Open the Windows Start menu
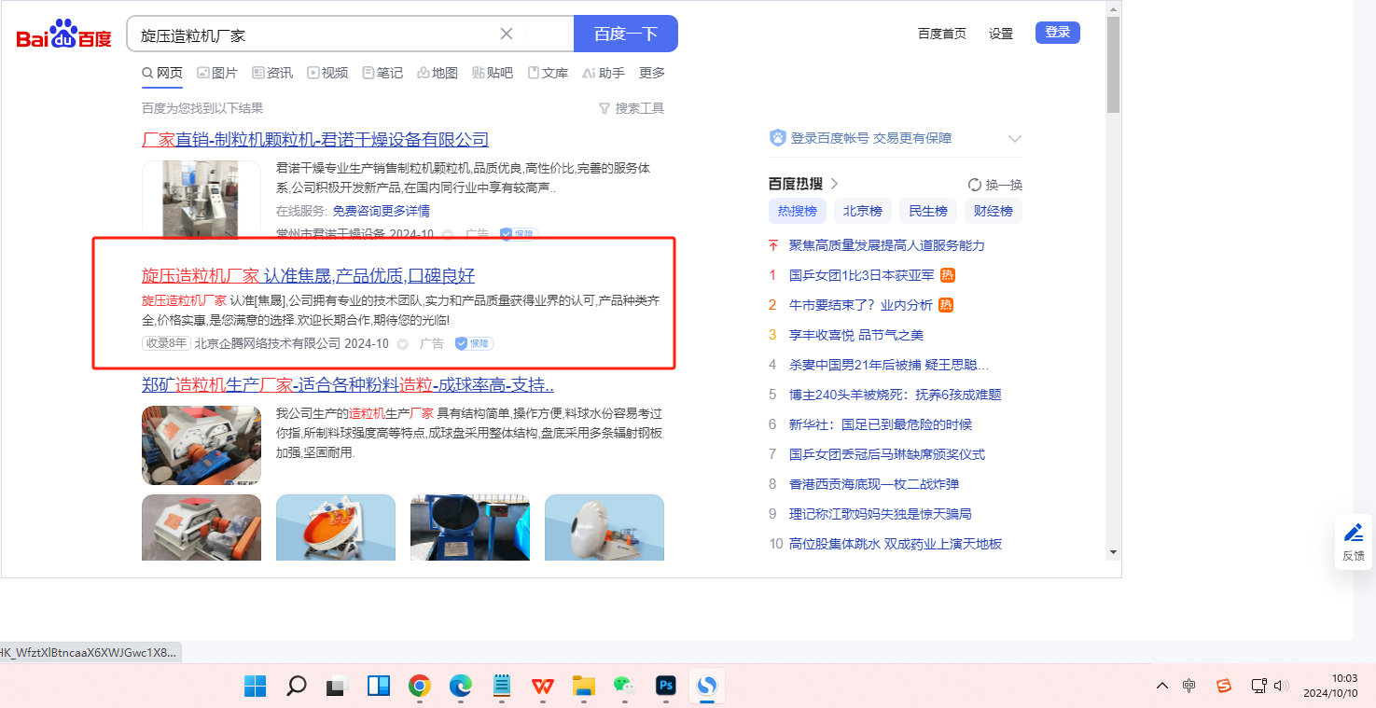Screen dimensions: 1376x708 point(255,687)
